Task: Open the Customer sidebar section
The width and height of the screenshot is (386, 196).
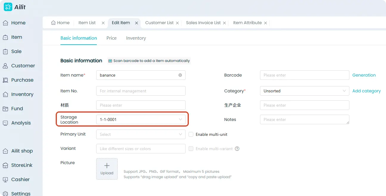Action: pos(19,66)
